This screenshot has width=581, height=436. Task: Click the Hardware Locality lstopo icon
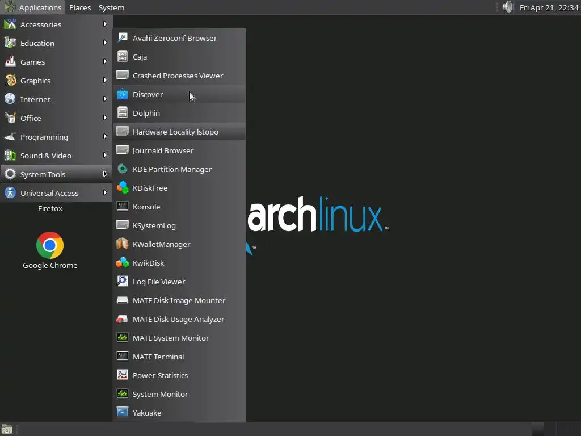click(123, 132)
